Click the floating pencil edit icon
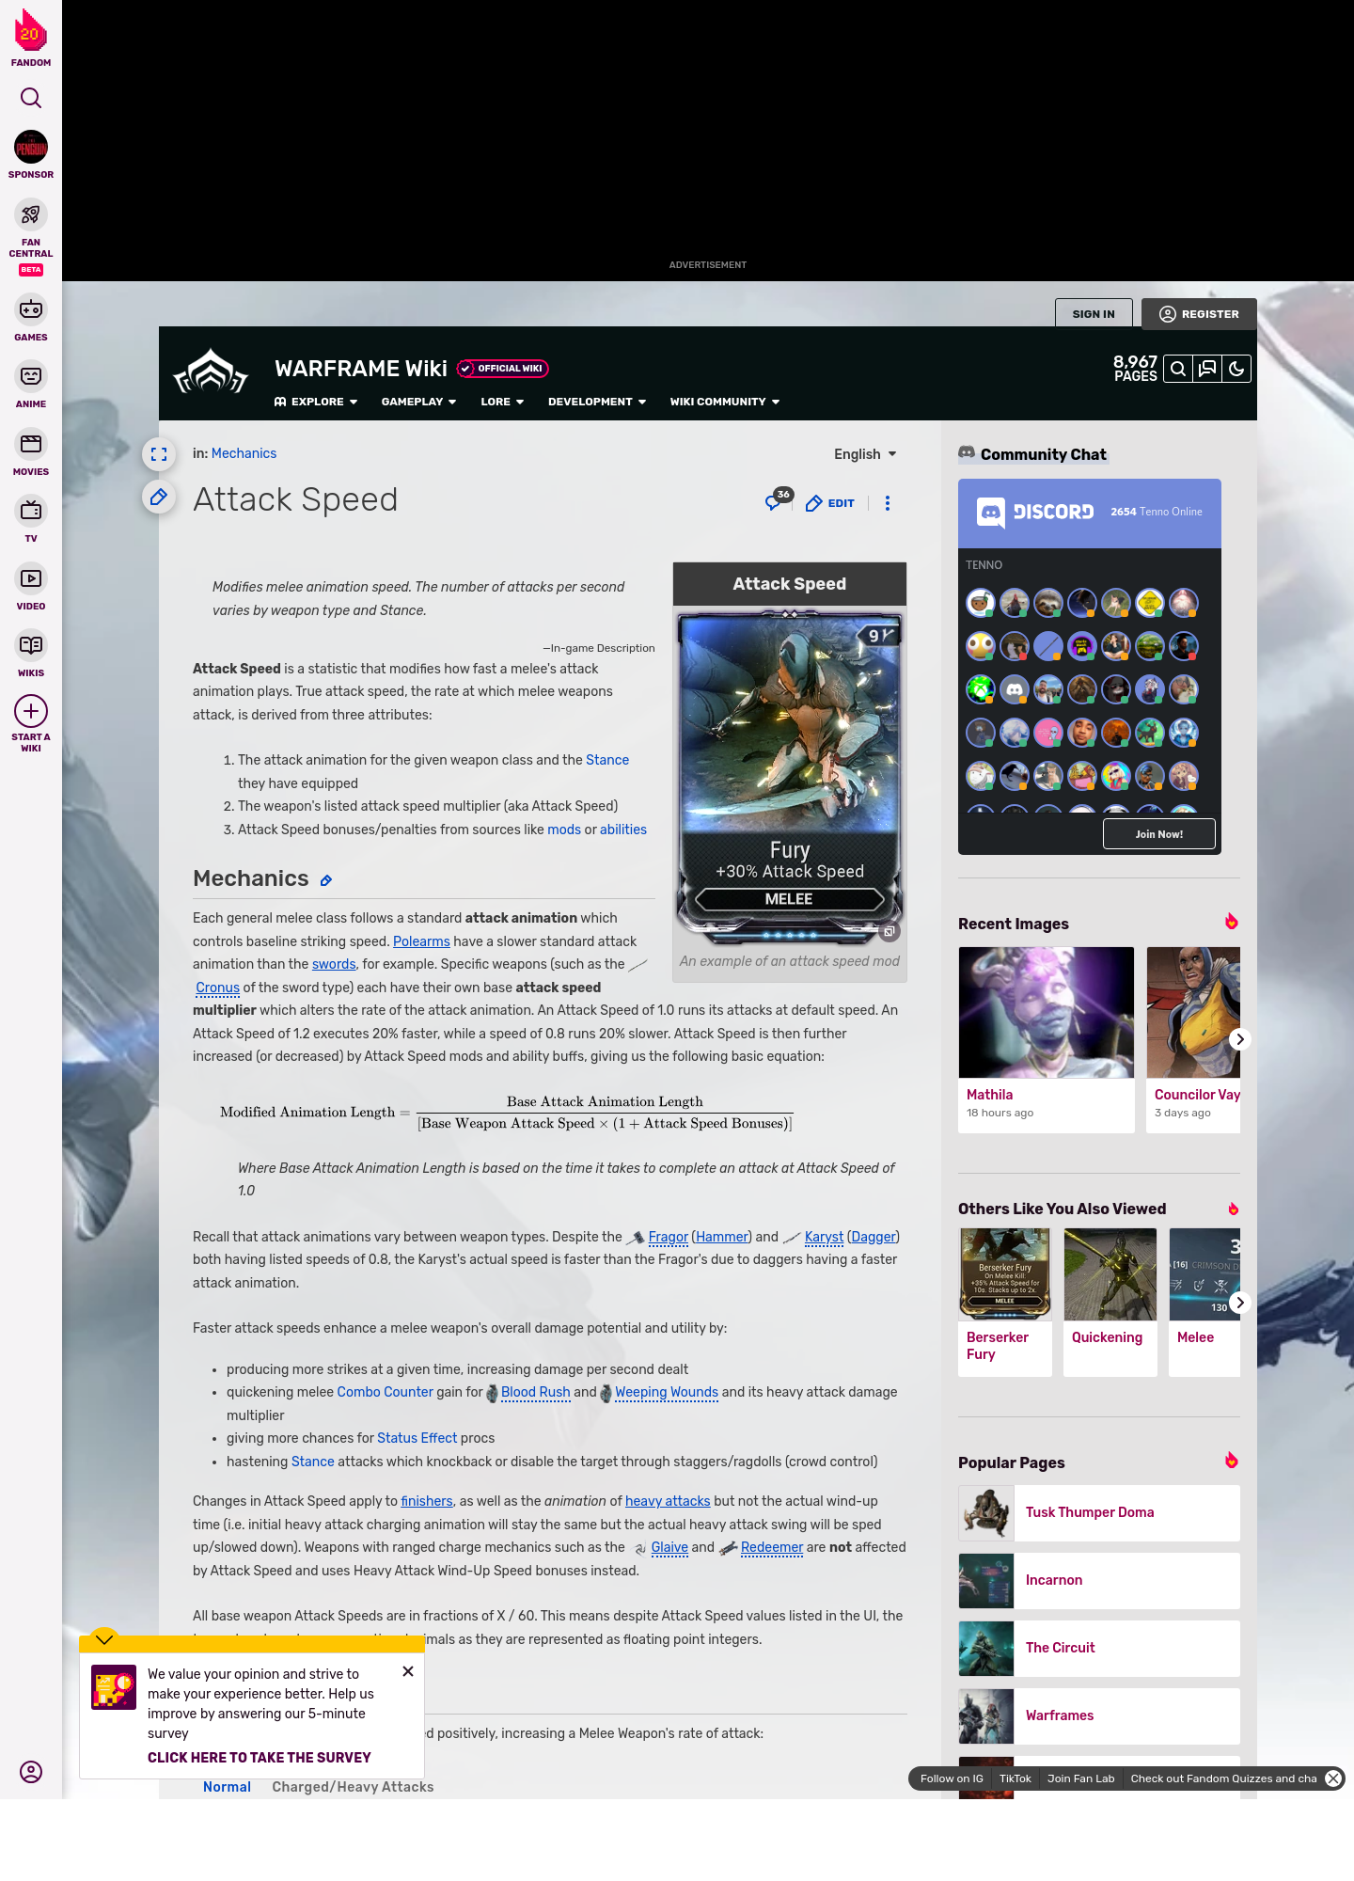Viewport: 1354px width, 1881px height. [x=159, y=497]
